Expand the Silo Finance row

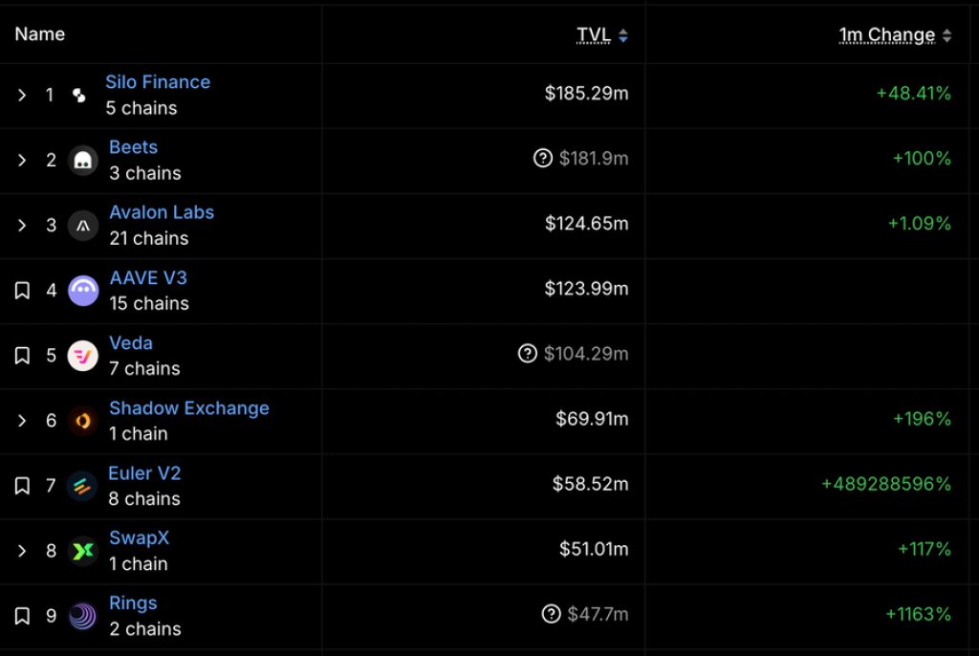click(x=22, y=96)
